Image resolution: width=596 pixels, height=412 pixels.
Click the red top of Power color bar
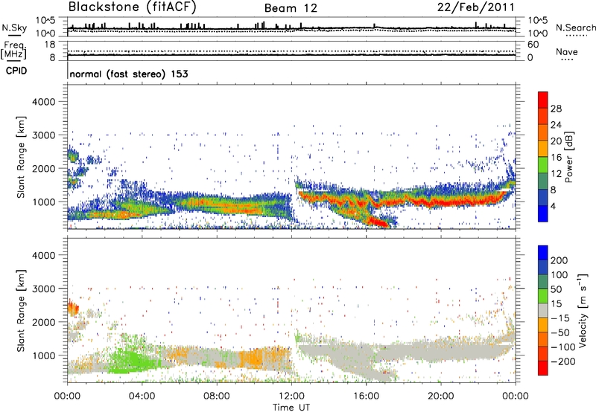tap(543, 100)
